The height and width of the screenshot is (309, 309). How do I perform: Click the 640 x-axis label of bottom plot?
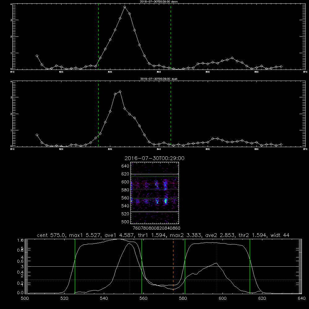tap(302, 298)
